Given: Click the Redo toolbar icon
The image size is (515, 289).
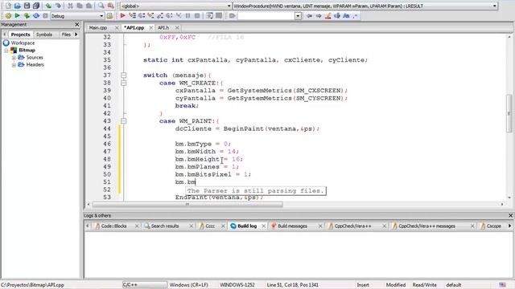Looking at the screenshot, I should pyautogui.click(x=58, y=6).
